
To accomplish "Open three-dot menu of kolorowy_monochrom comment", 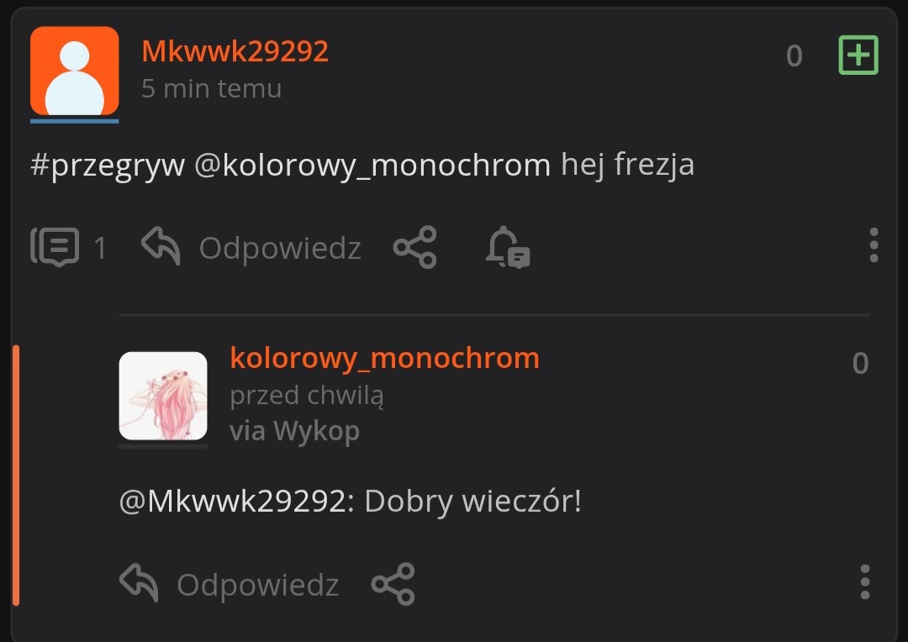I will click(864, 581).
